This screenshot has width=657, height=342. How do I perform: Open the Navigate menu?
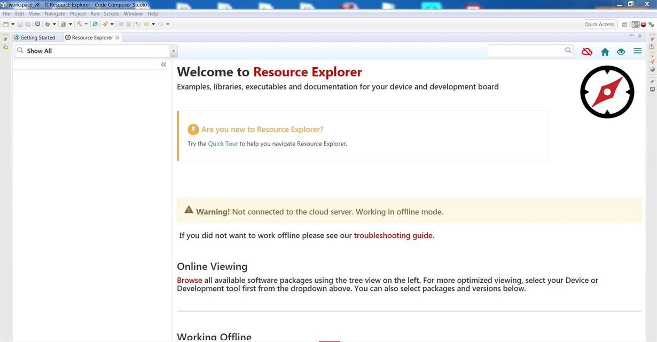[x=55, y=14]
